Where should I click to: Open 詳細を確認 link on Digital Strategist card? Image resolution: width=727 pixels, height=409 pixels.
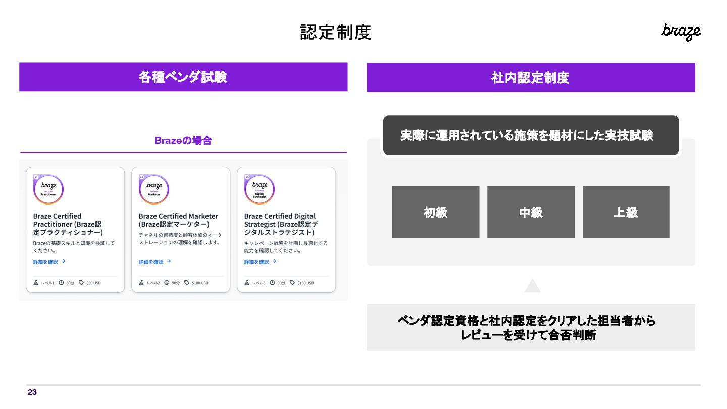coord(260,262)
